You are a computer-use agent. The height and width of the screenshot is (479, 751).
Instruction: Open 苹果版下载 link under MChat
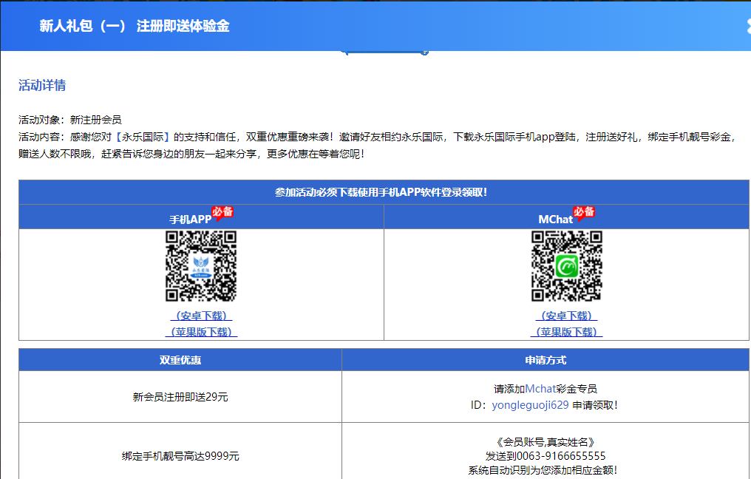566,332
